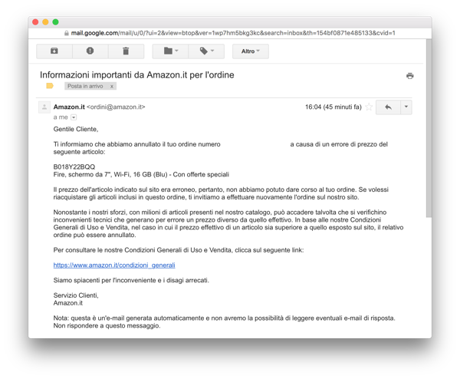The image size is (460, 379).
Task: Open the Labels tag dropdown
Action: [x=207, y=51]
